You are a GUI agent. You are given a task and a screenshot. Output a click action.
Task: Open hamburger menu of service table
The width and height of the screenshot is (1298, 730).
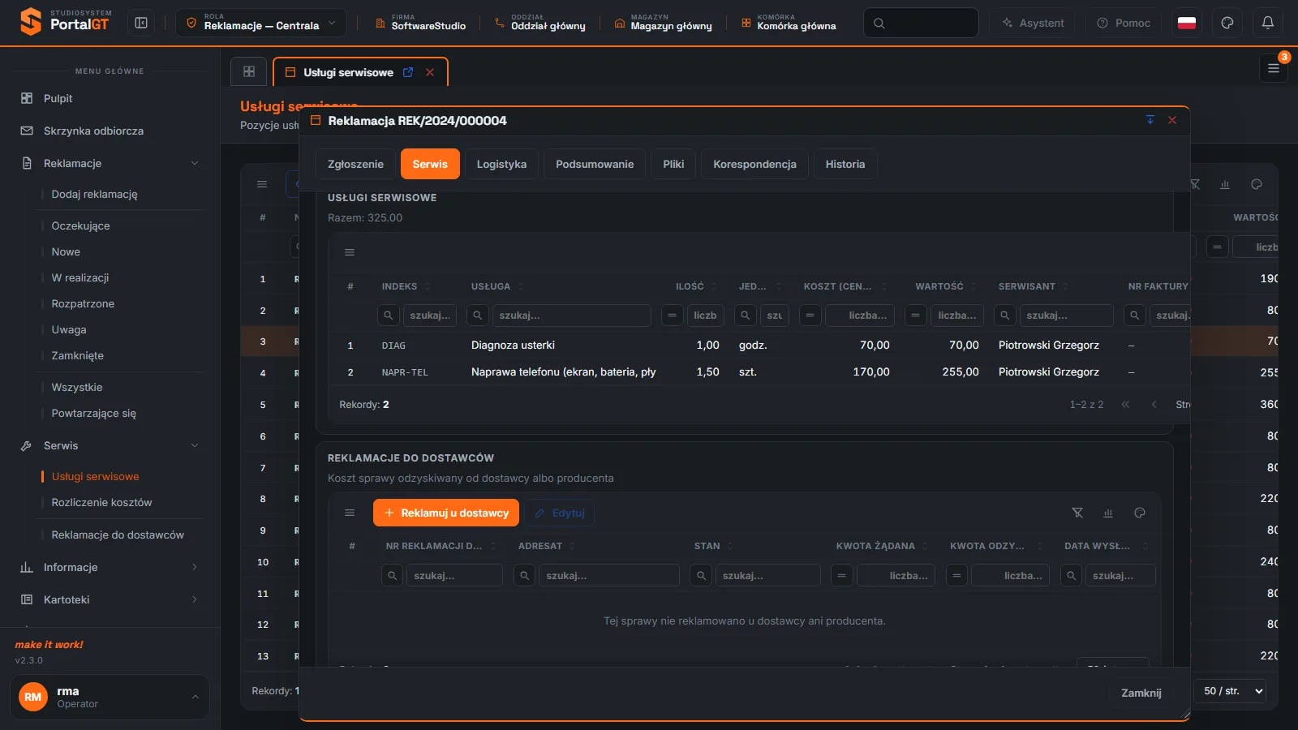(350, 252)
